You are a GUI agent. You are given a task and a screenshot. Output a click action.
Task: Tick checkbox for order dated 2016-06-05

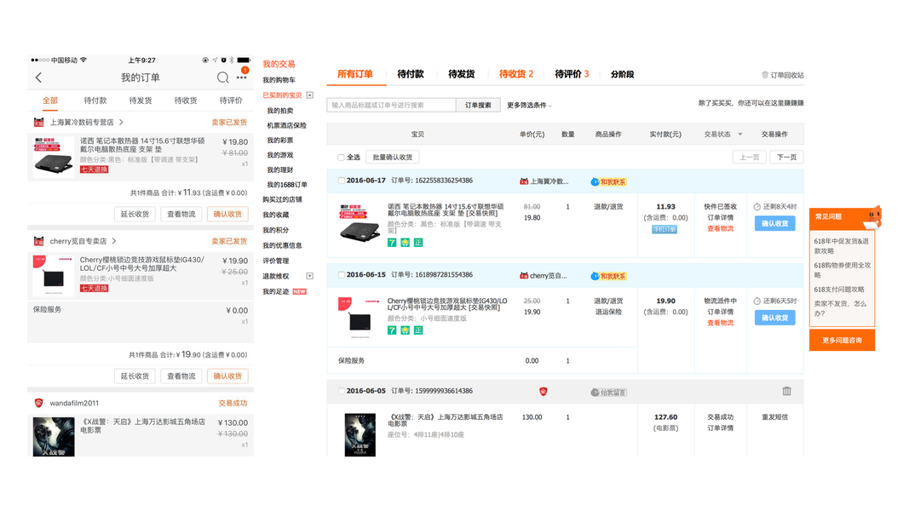342,391
